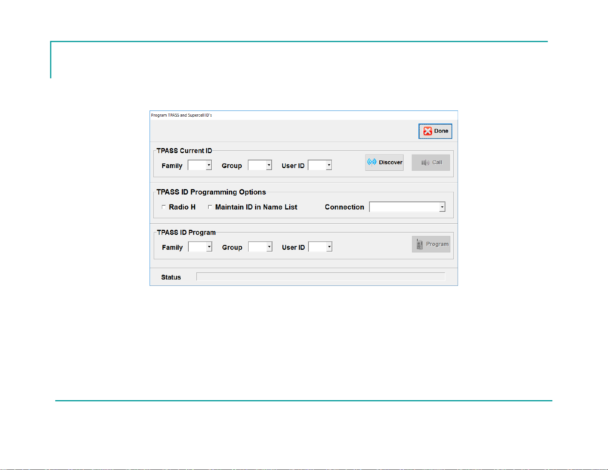This screenshot has height=470, width=608.
Task: Enable the Radio H checkbox
Action: coord(164,207)
